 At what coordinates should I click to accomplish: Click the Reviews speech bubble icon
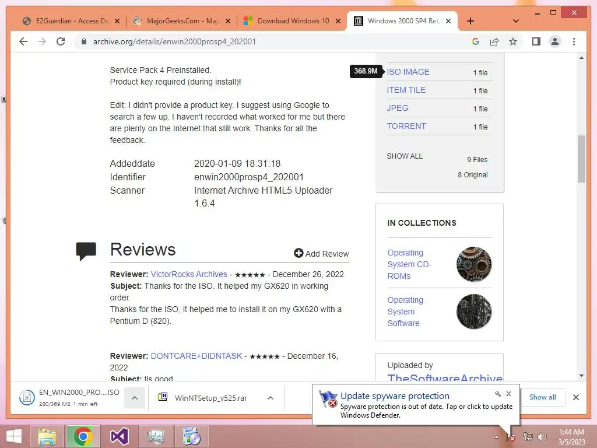coord(86,251)
